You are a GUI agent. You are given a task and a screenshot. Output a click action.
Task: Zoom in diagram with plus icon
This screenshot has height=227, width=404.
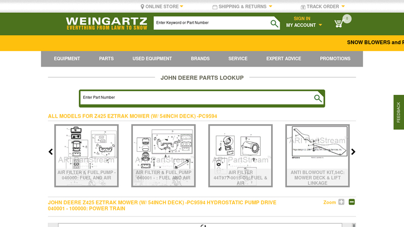coord(341,202)
